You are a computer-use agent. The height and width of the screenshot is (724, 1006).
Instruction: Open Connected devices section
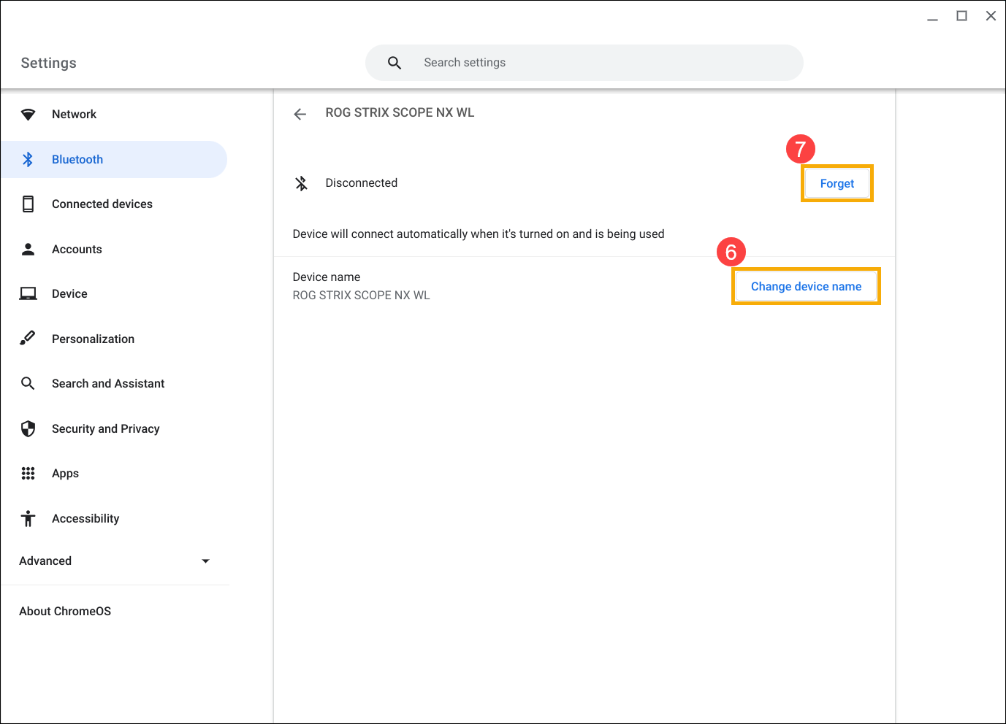114,204
